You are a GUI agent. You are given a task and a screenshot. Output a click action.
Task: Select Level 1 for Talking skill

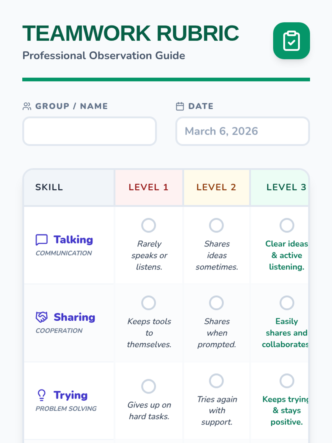pos(149,225)
